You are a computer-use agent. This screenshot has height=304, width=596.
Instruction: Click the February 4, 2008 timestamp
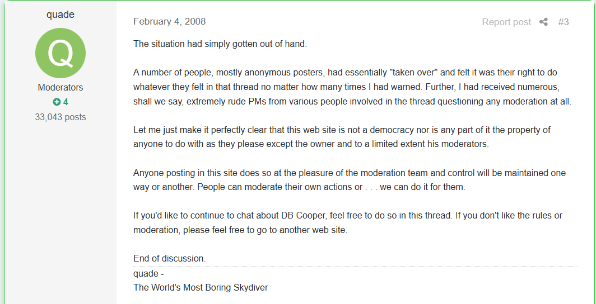[x=170, y=21]
